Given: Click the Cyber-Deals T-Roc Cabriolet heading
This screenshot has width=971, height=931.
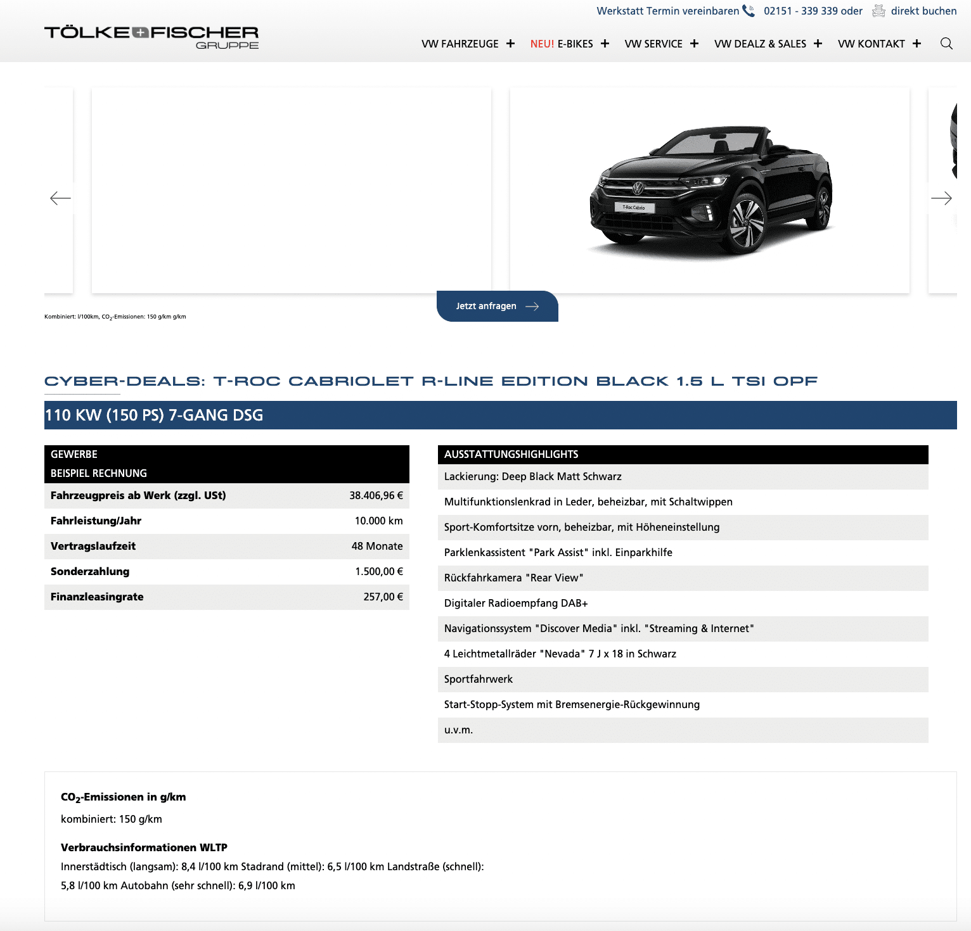Looking at the screenshot, I should (431, 381).
